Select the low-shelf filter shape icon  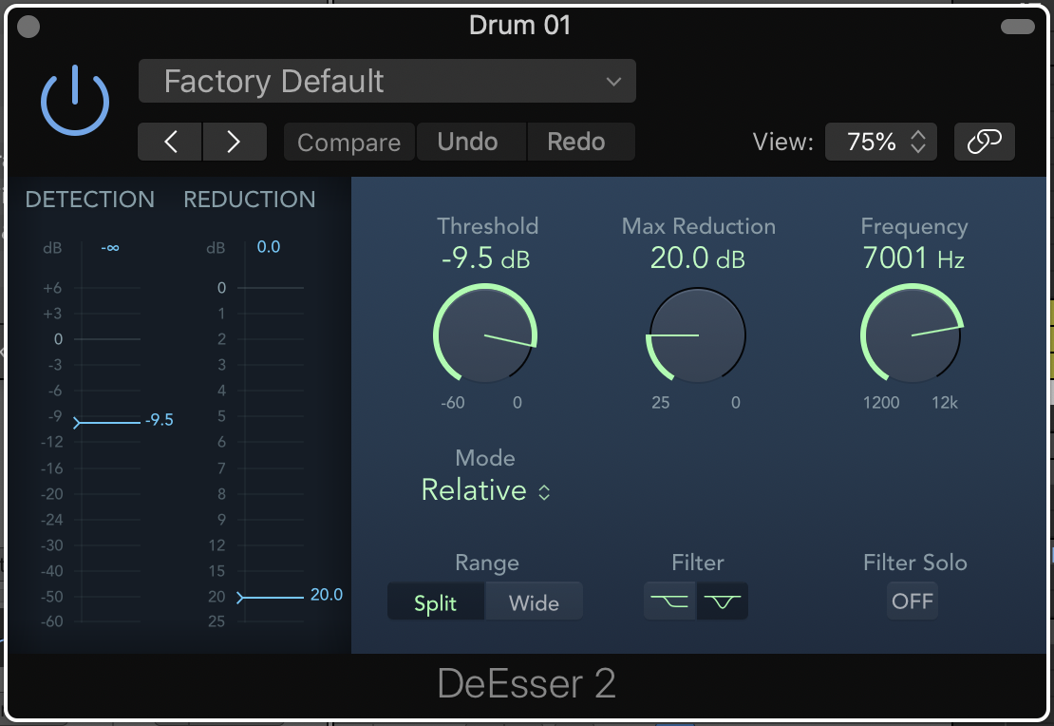point(669,602)
